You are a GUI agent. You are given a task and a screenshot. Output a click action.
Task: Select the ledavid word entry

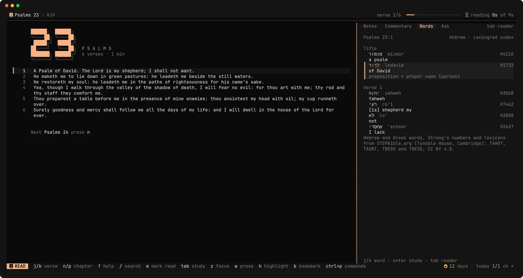438,71
